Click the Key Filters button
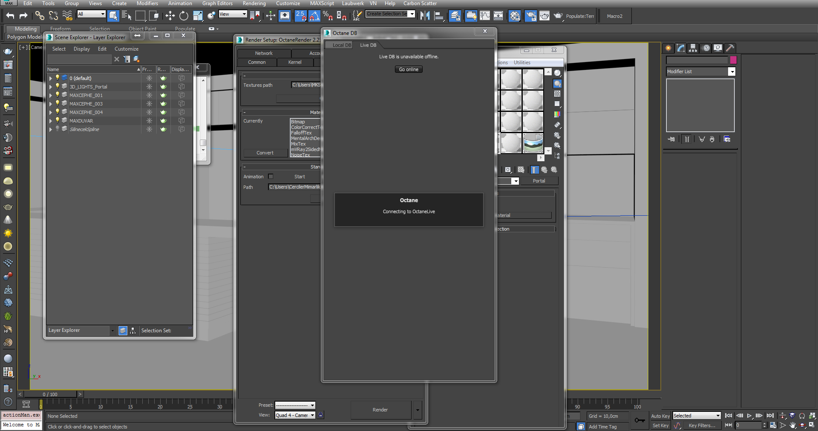The height and width of the screenshot is (431, 818). point(702,425)
